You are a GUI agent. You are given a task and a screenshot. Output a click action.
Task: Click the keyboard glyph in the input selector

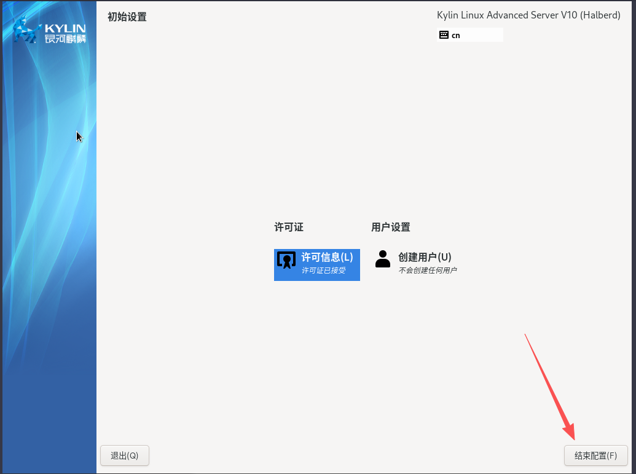pos(445,35)
